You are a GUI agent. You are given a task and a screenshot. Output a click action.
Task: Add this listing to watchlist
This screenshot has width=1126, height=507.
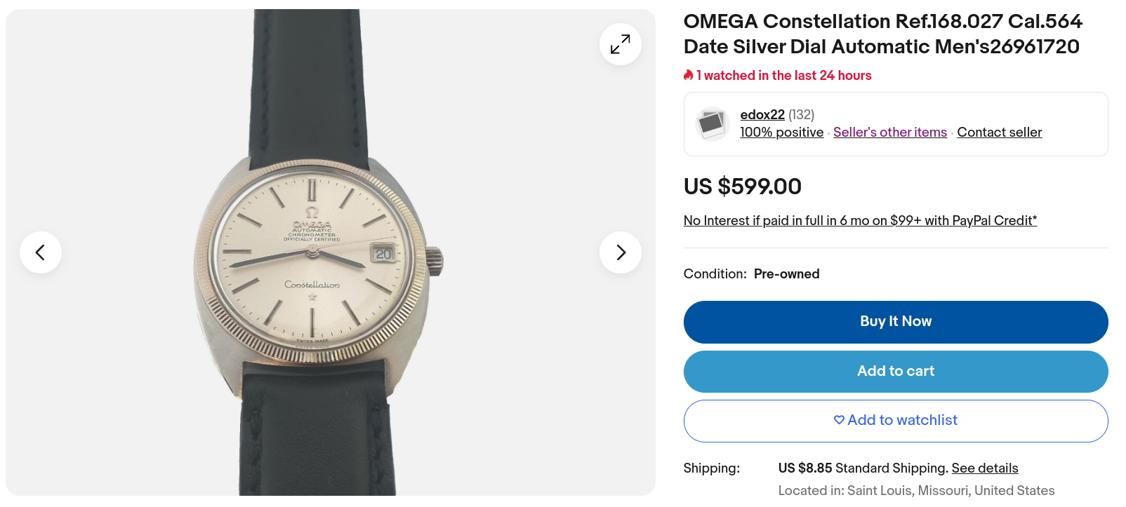[895, 421]
